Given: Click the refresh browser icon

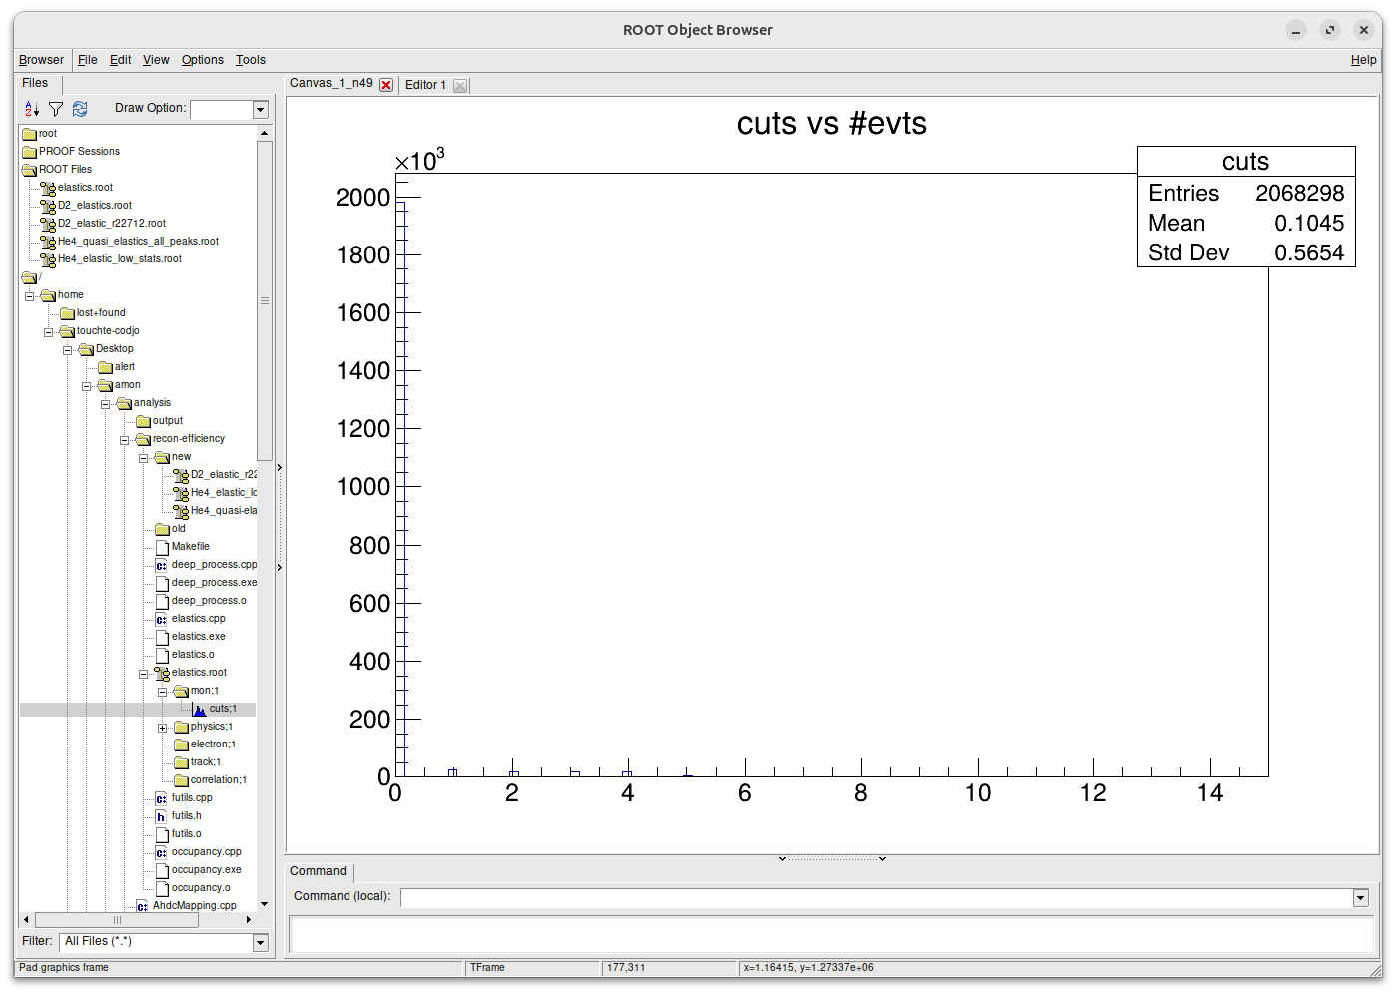Looking at the screenshot, I should [x=80, y=109].
